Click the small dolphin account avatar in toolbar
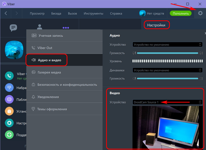206x150 pixels. tap(142, 13)
